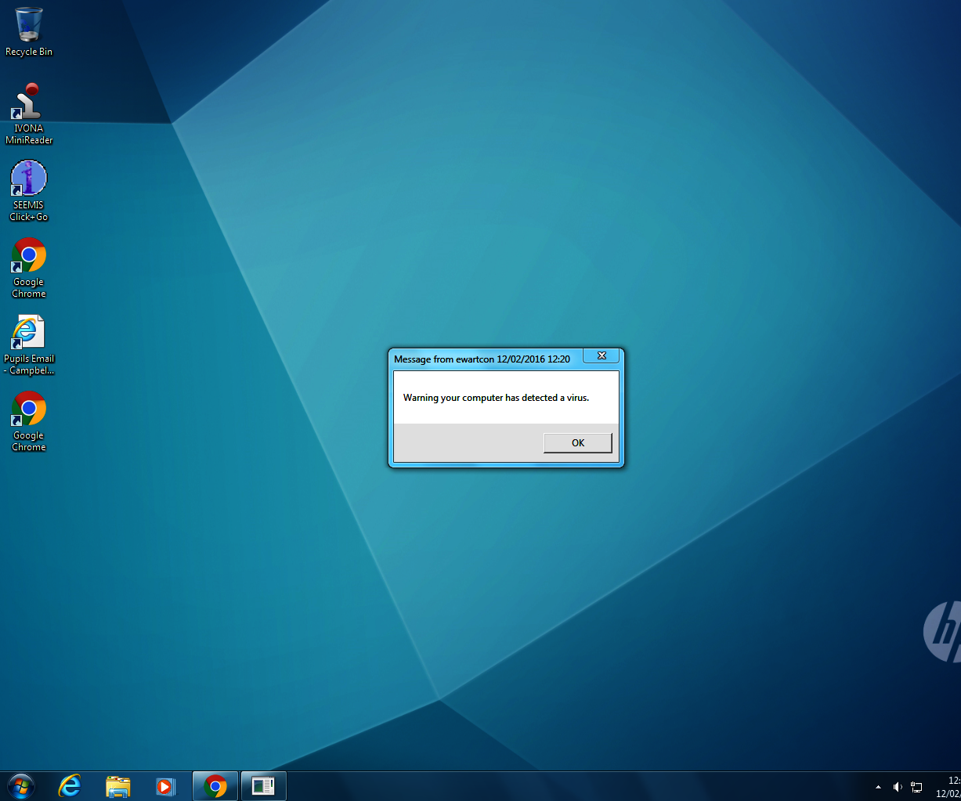
Task: Select the Pupils Email desktop shortcut
Action: coord(29,344)
